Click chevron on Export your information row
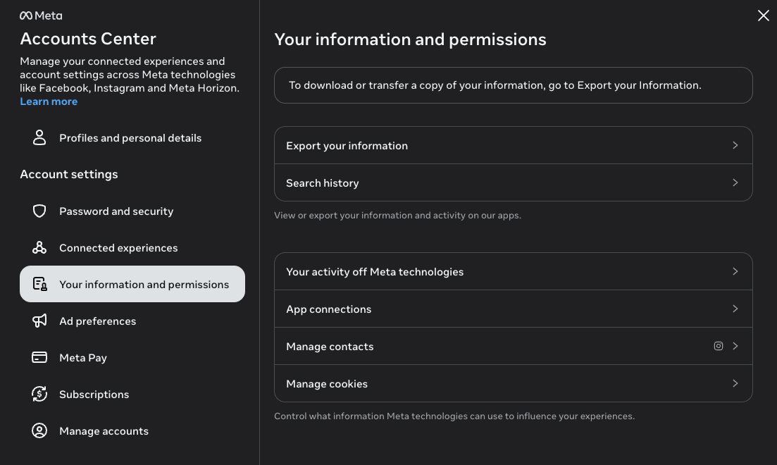This screenshot has width=777, height=465. click(x=735, y=145)
